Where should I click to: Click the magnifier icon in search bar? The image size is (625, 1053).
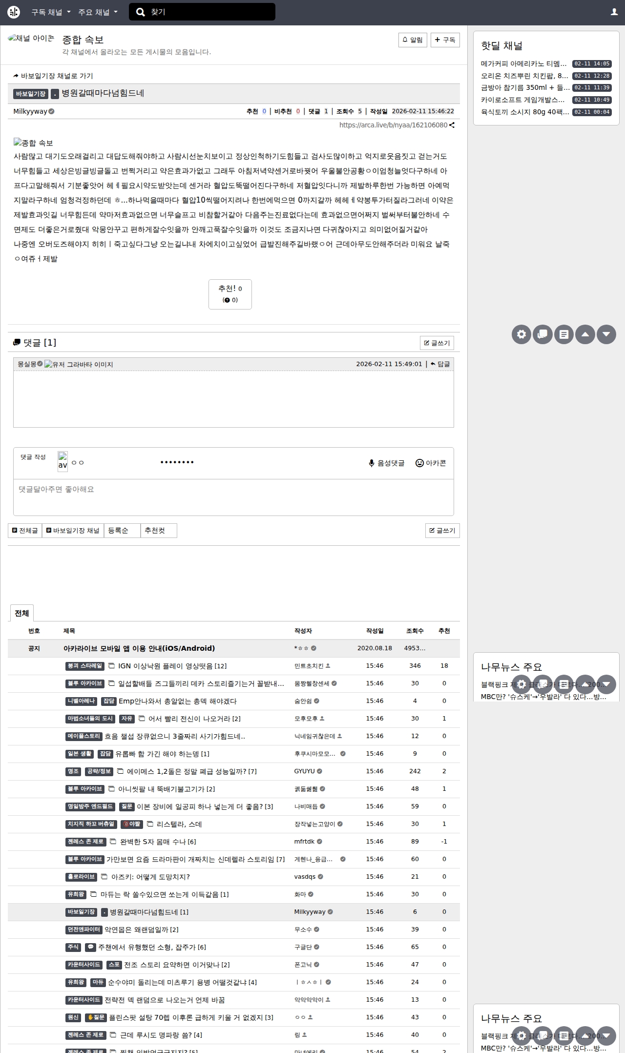click(x=140, y=12)
